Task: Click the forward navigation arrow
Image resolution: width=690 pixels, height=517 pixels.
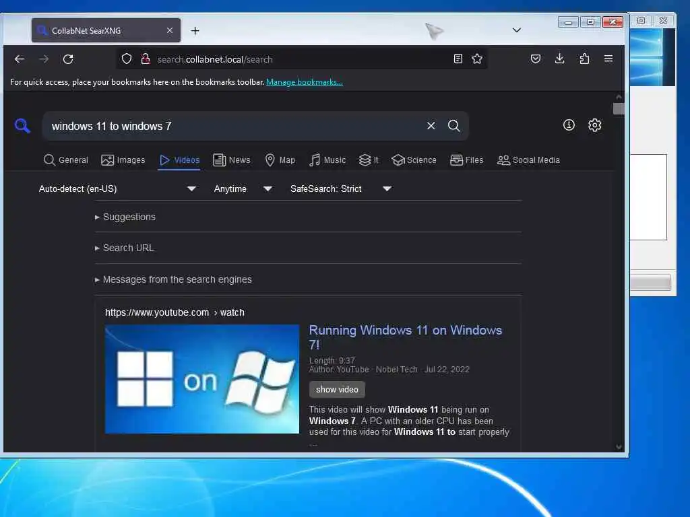Action: coord(44,59)
